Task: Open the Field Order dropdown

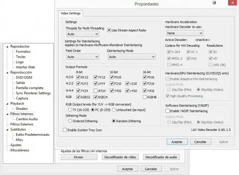Action: point(83,57)
